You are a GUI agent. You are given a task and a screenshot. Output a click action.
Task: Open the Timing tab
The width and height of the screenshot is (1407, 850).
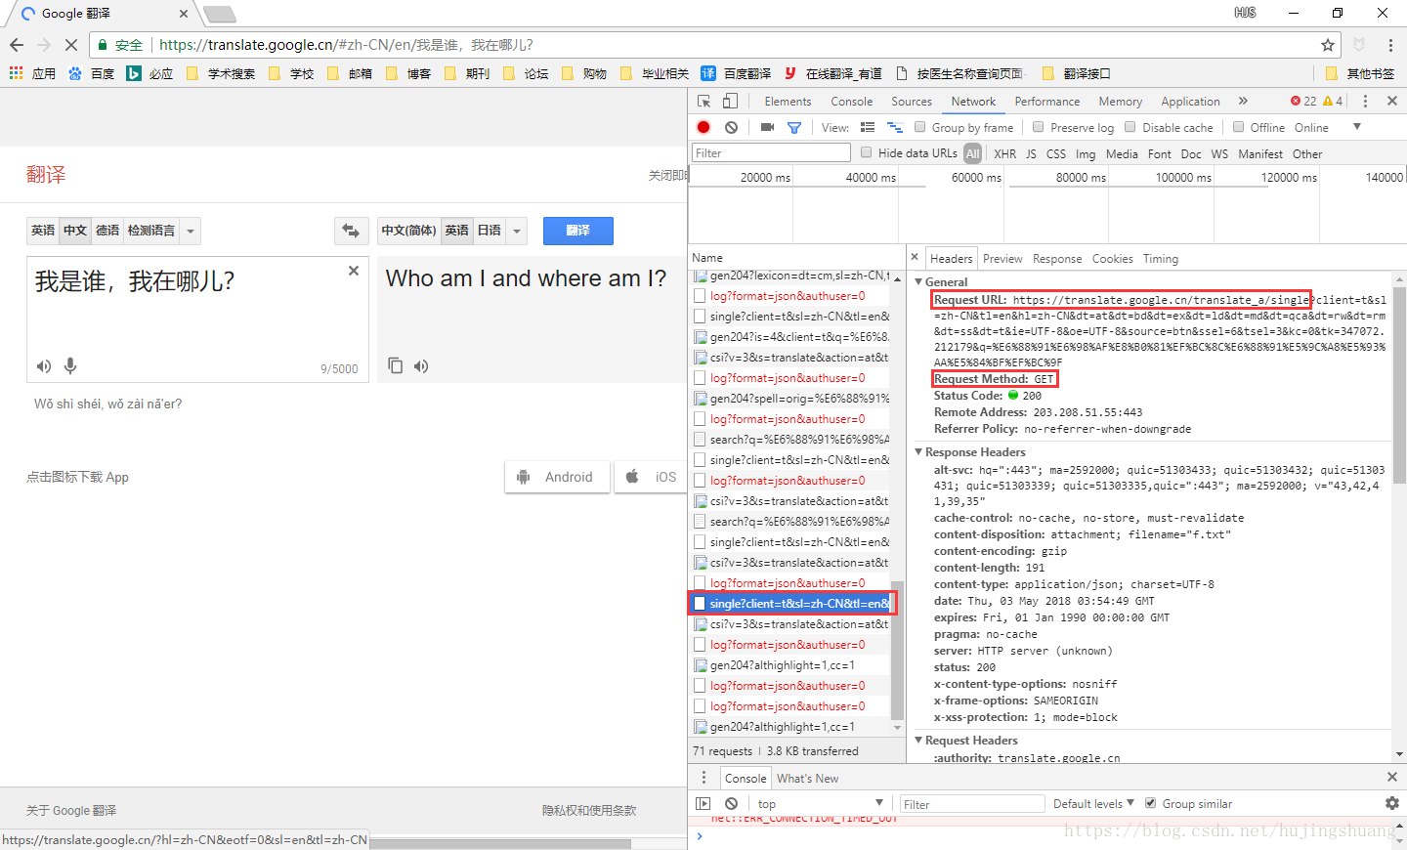[1161, 258]
